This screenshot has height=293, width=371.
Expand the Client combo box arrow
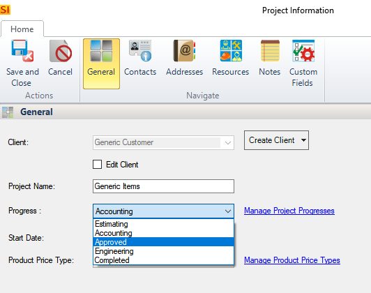228,143
